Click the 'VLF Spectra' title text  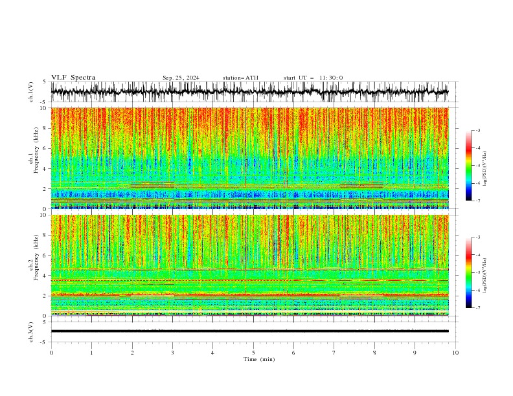73,78
